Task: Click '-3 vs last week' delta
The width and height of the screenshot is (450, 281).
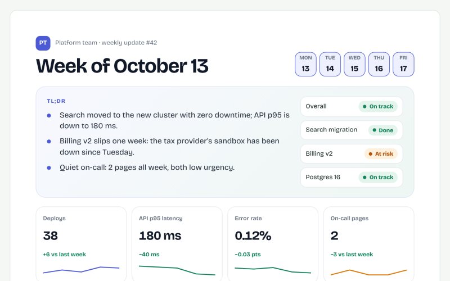Action: [352, 255]
